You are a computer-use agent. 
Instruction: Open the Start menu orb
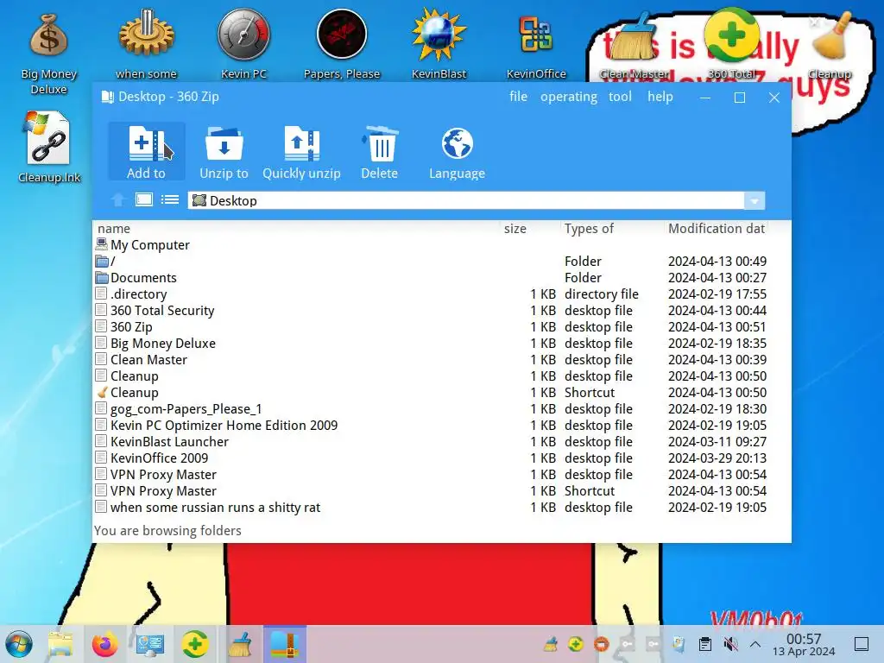[19, 644]
